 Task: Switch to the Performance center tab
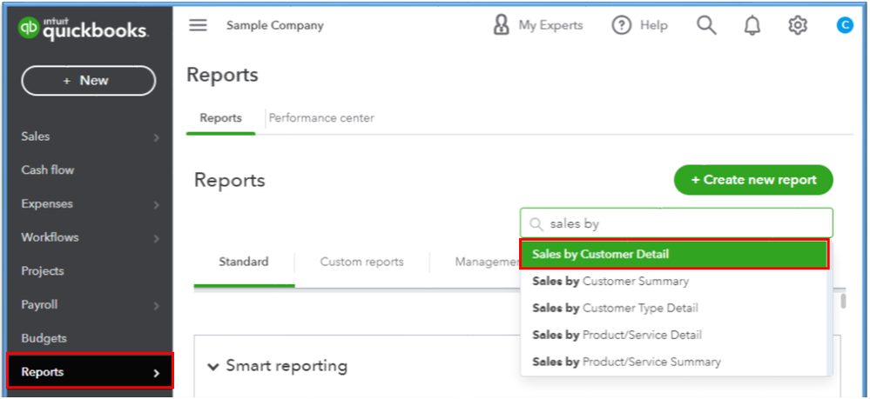pos(321,118)
